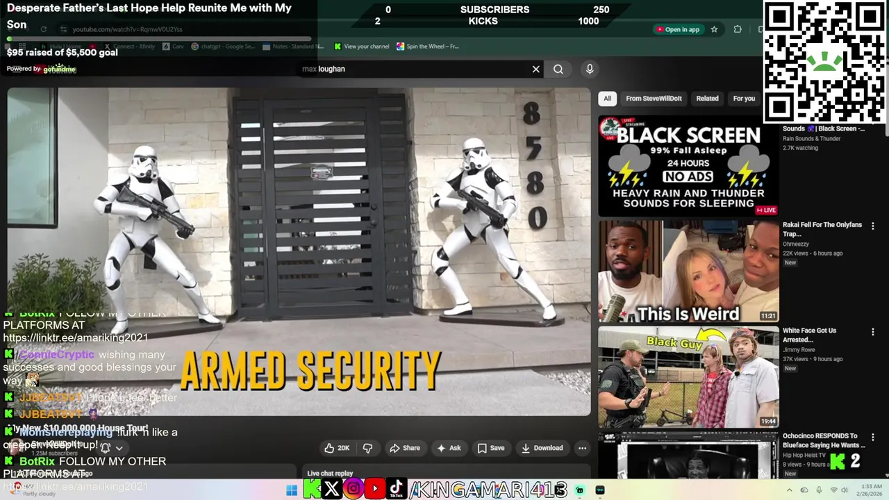
Task: Open the 'Live chat replay' panel
Action: click(x=330, y=474)
